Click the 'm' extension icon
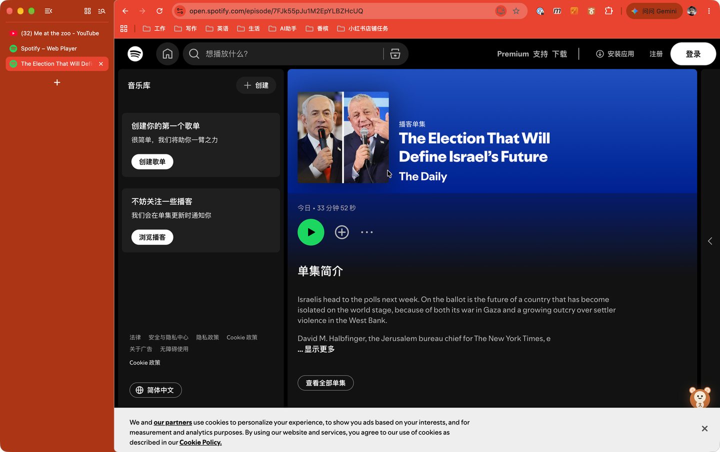The width and height of the screenshot is (720, 452). 557,11
